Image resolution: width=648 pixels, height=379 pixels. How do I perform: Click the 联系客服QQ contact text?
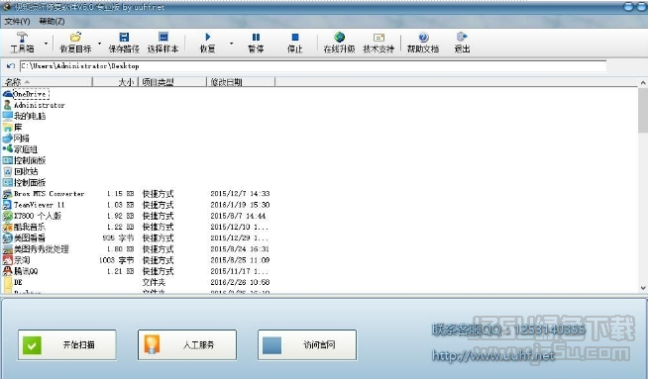pos(508,330)
